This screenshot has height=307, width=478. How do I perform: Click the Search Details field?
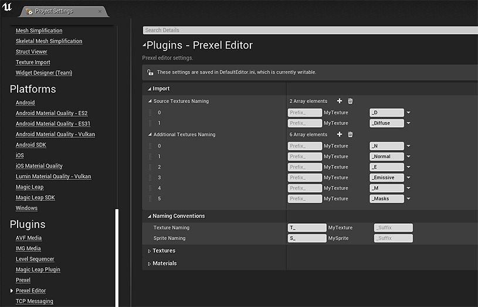coord(310,30)
